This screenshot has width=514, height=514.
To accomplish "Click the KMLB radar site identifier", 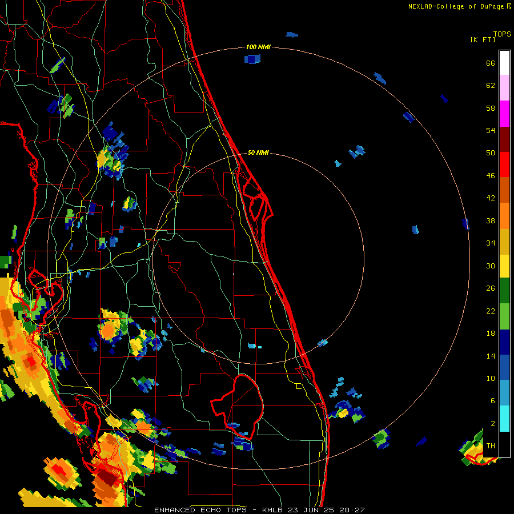I will [x=272, y=510].
